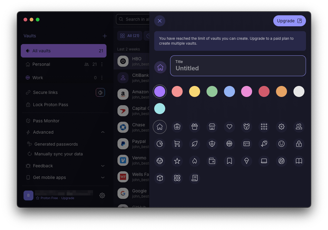
Task: Expand the Feedback section
Action: click(103, 166)
